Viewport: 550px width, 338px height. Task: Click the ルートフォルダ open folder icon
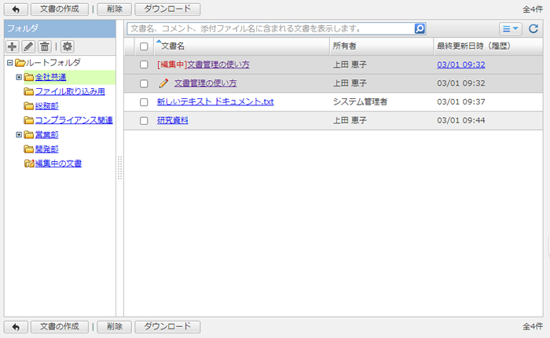tap(20, 63)
